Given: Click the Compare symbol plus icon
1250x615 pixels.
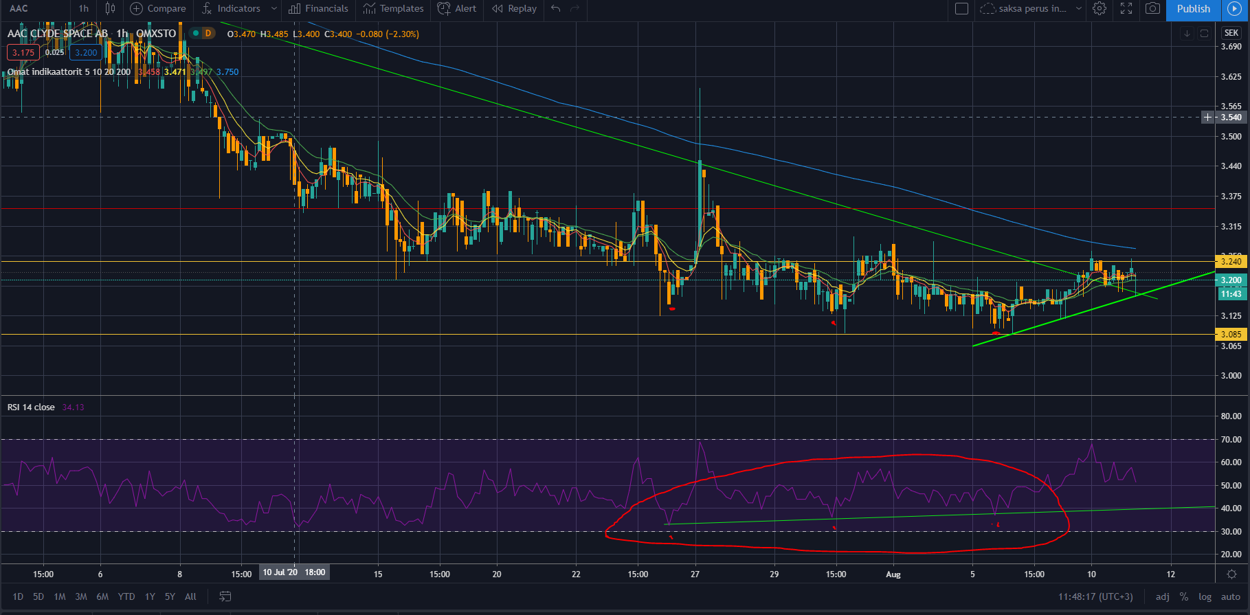Looking at the screenshot, I should tap(137, 9).
